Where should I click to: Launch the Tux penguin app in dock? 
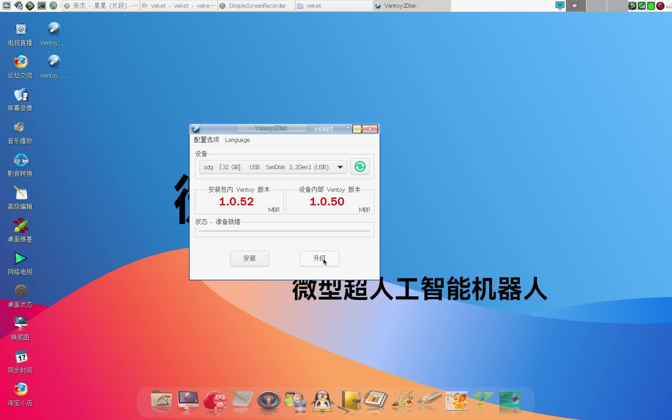[x=322, y=401]
